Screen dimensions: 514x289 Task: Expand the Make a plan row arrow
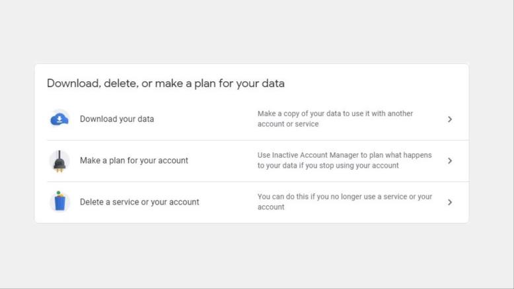pos(450,161)
